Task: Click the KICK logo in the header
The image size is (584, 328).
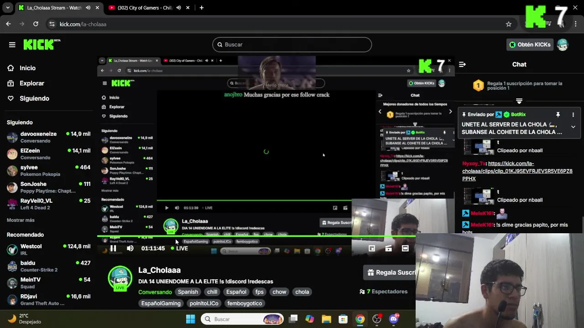Action: tap(42, 44)
